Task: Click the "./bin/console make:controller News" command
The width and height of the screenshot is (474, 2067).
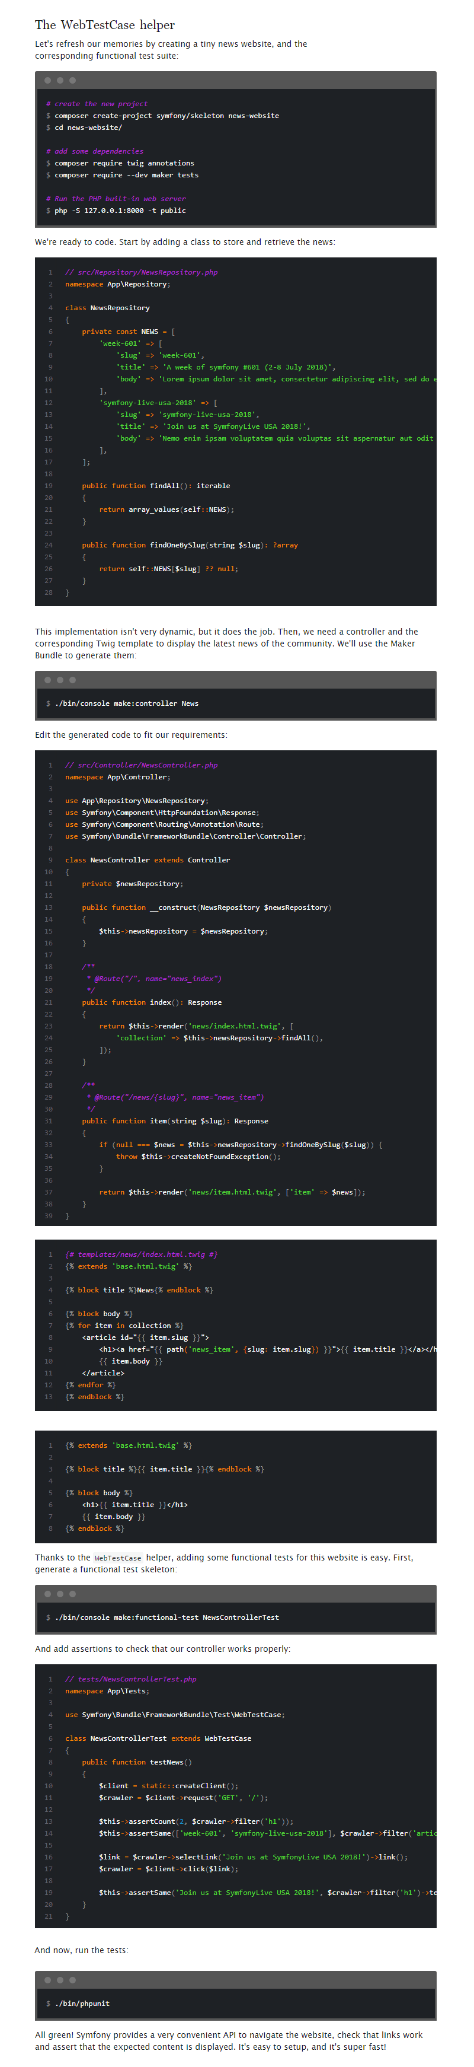Action: [126, 703]
